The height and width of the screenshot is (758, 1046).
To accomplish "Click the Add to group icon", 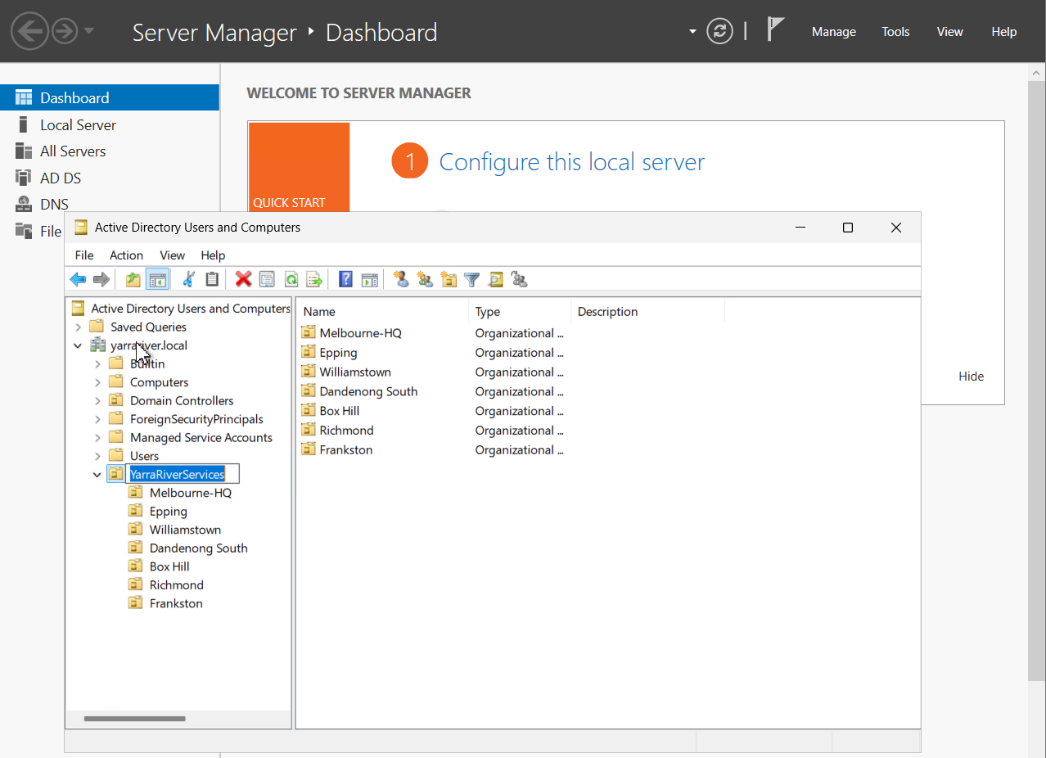I will click(x=519, y=280).
